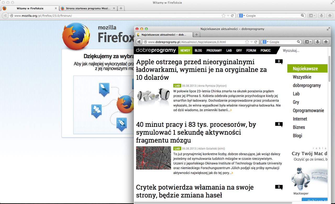Go to home page in the background Firefox window
The height and width of the screenshot is (204, 335).
330,16
